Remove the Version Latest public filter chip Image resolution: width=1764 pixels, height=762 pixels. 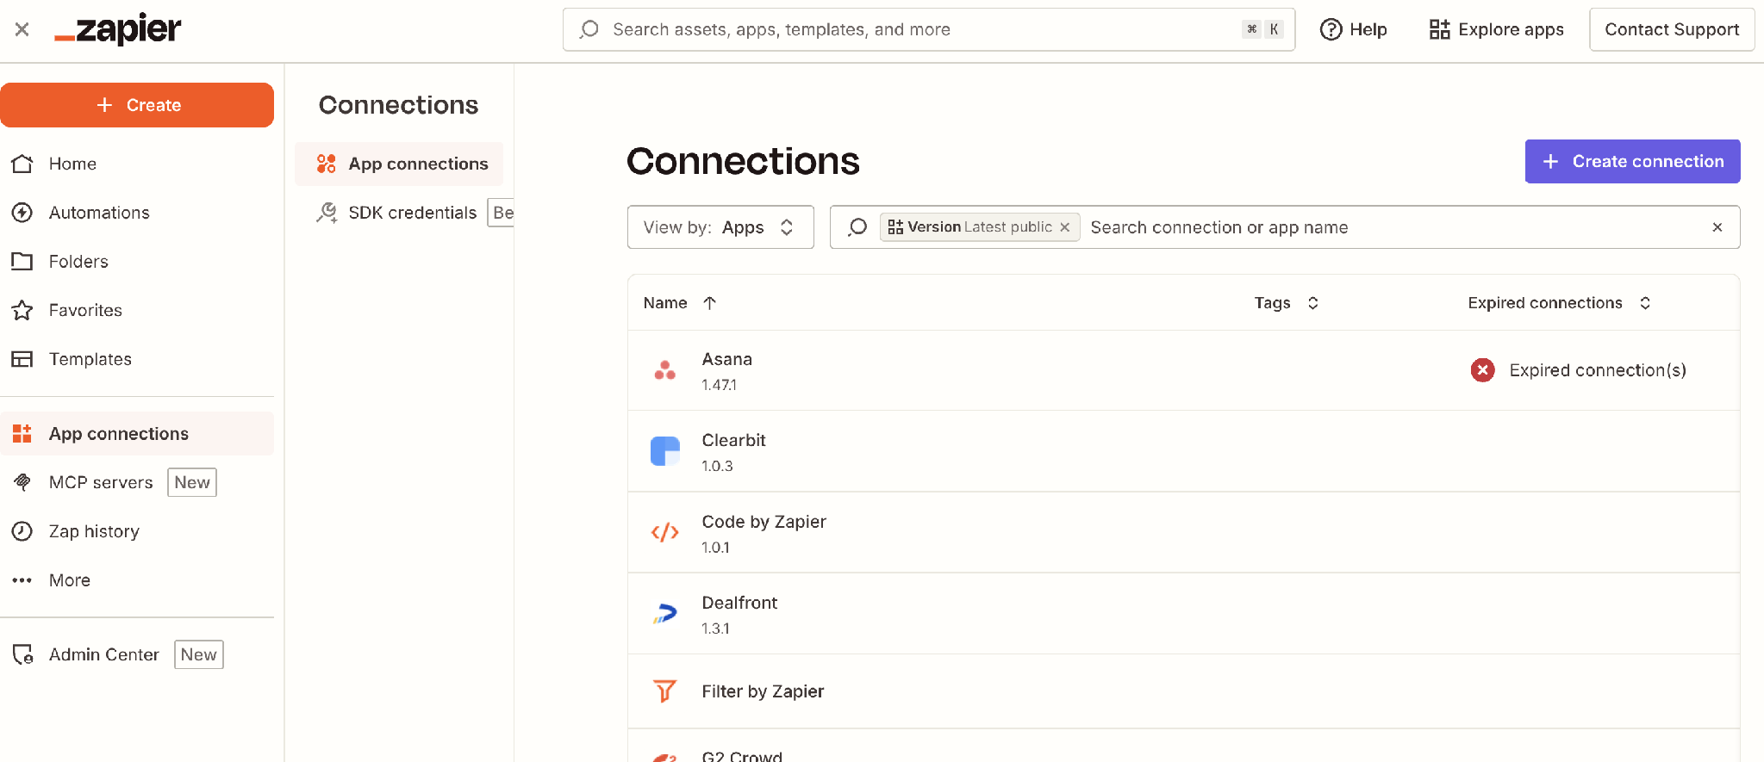tap(1065, 227)
